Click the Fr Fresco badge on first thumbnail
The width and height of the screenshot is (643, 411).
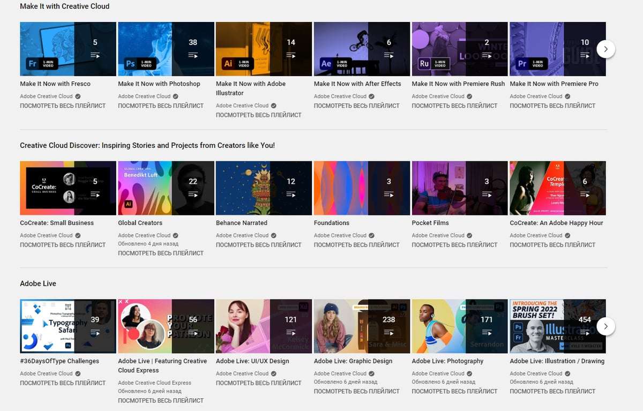(32, 63)
